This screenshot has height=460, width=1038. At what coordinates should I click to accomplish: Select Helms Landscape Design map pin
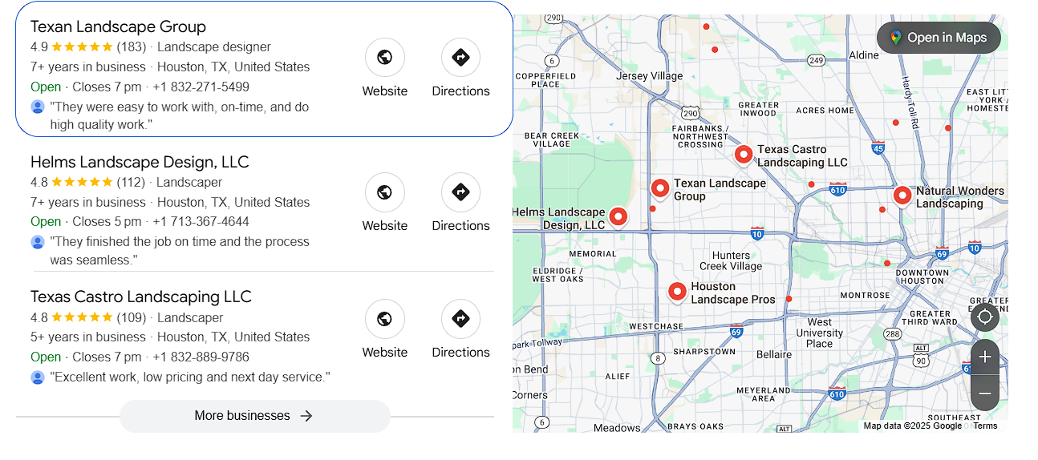tap(618, 217)
